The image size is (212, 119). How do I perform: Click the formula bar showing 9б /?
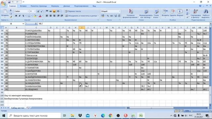pyautogui.click(x=124, y=24)
